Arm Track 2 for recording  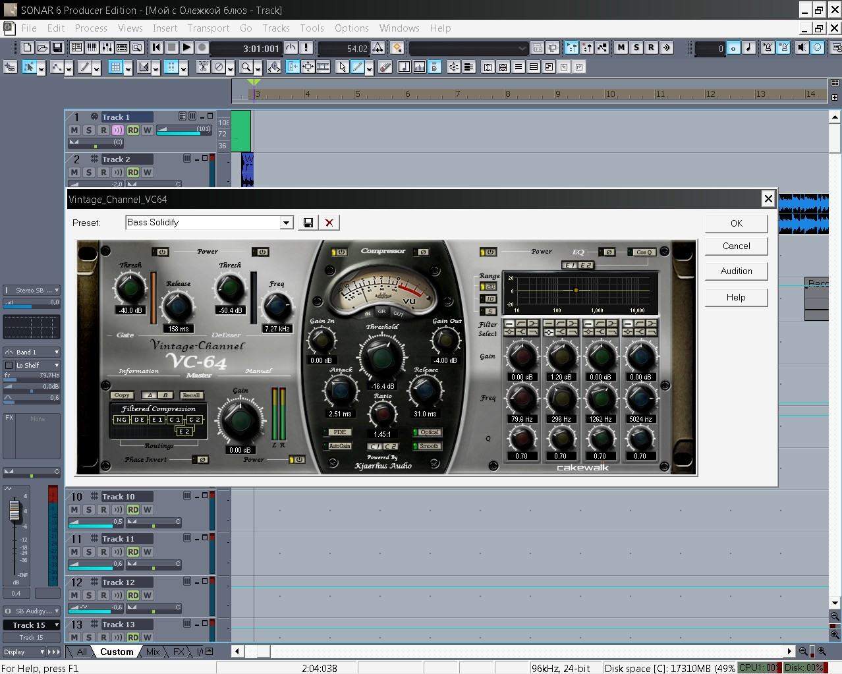tap(103, 173)
